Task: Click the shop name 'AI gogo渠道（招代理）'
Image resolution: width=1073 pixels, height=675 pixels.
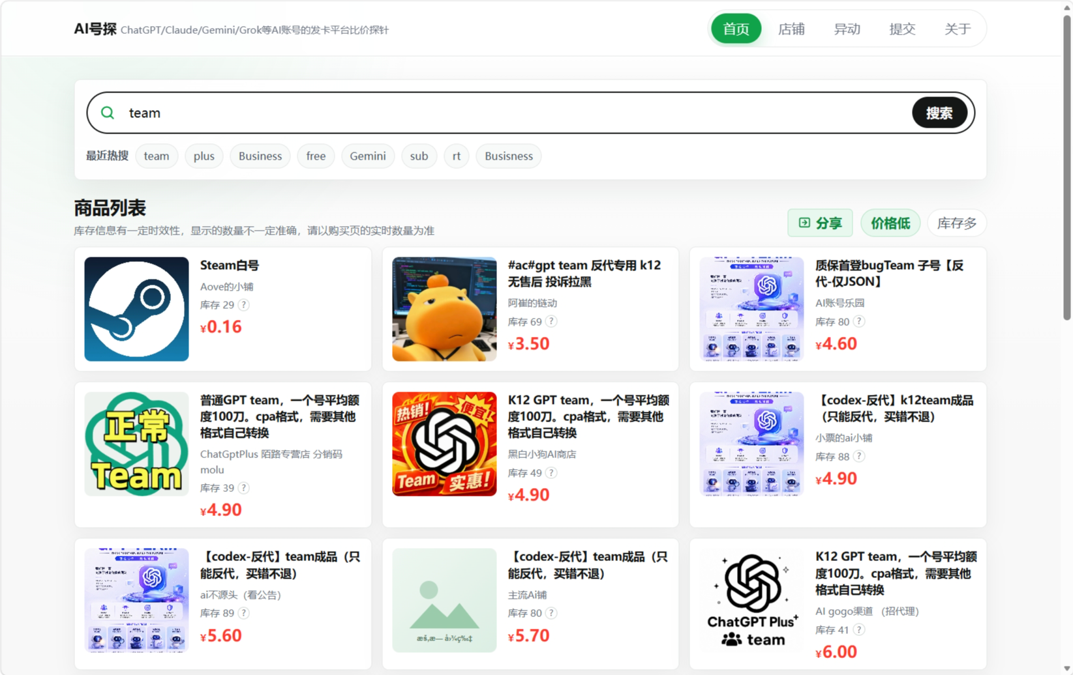Action: pyautogui.click(x=867, y=611)
